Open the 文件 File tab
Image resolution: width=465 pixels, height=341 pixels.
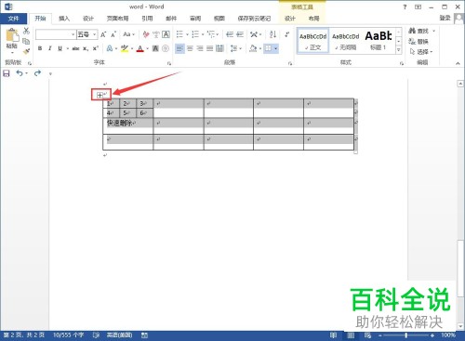[x=14, y=19]
